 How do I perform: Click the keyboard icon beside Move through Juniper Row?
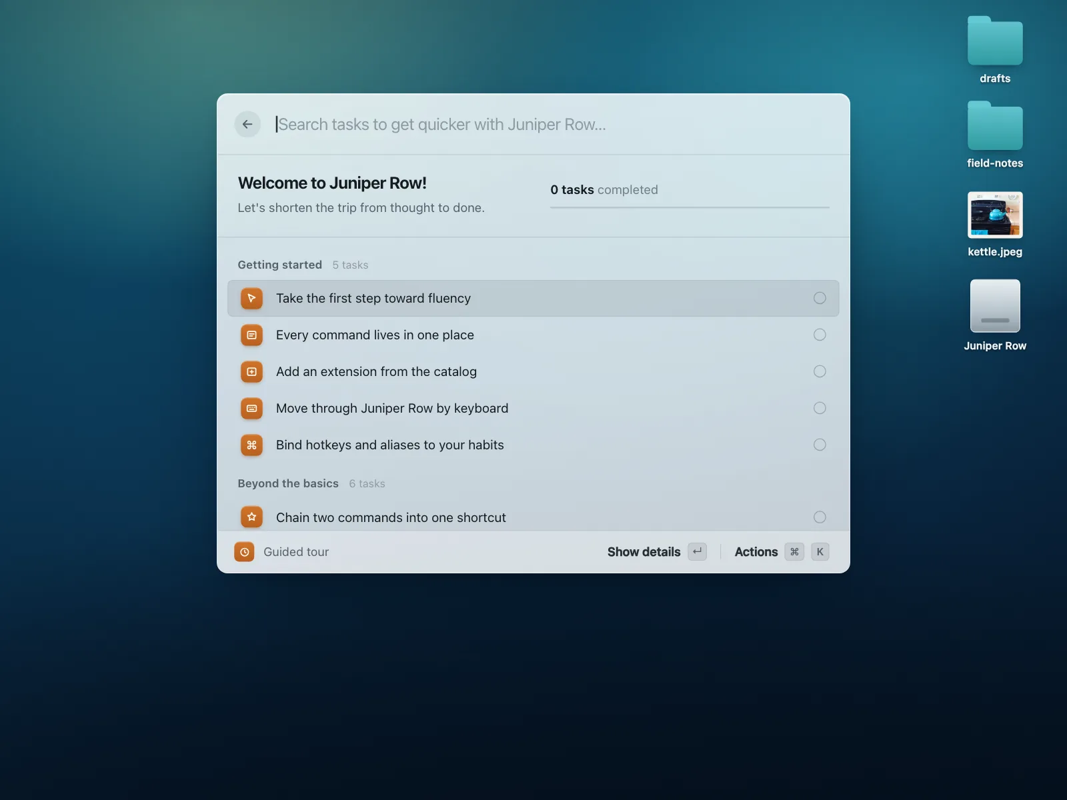[251, 409]
